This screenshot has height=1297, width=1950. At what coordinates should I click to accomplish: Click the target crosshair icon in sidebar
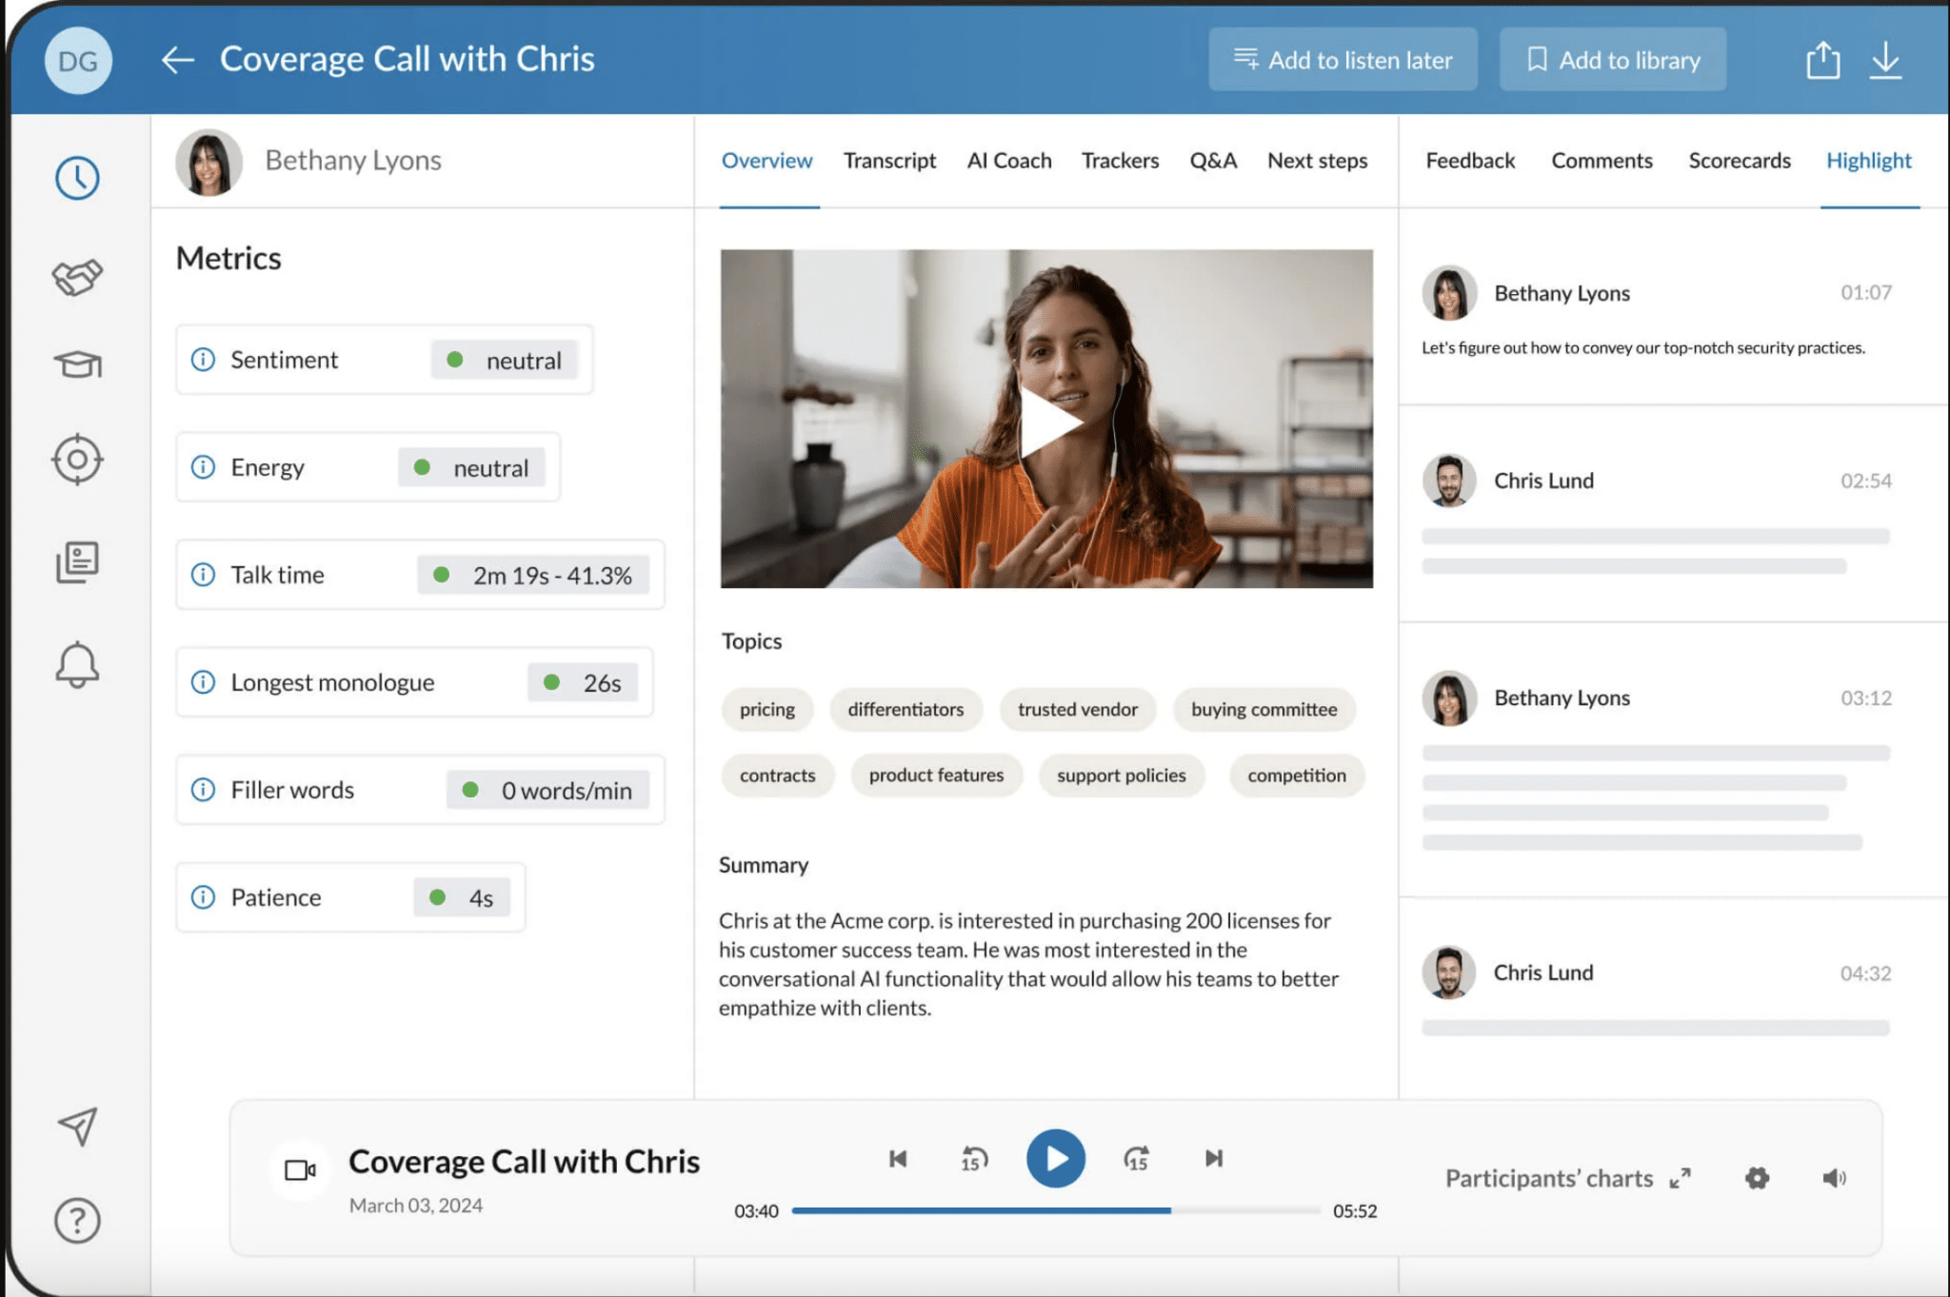click(x=77, y=460)
